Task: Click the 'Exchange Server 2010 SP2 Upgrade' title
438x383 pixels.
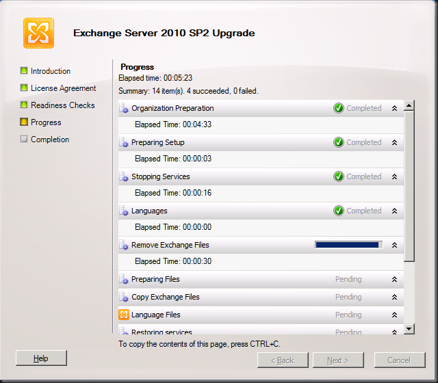Action: click(164, 33)
